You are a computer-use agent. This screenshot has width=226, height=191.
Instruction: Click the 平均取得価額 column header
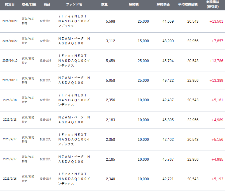point(188,5)
